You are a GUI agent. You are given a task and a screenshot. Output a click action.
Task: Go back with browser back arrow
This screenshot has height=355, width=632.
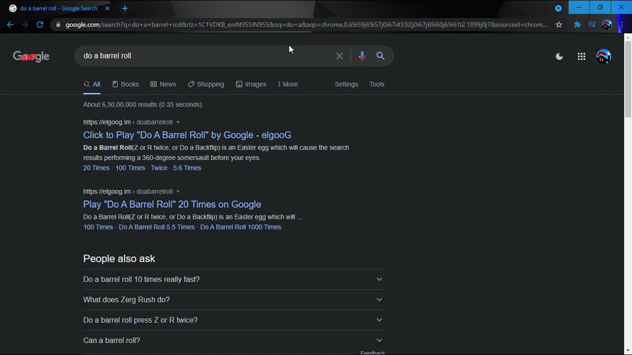10,25
